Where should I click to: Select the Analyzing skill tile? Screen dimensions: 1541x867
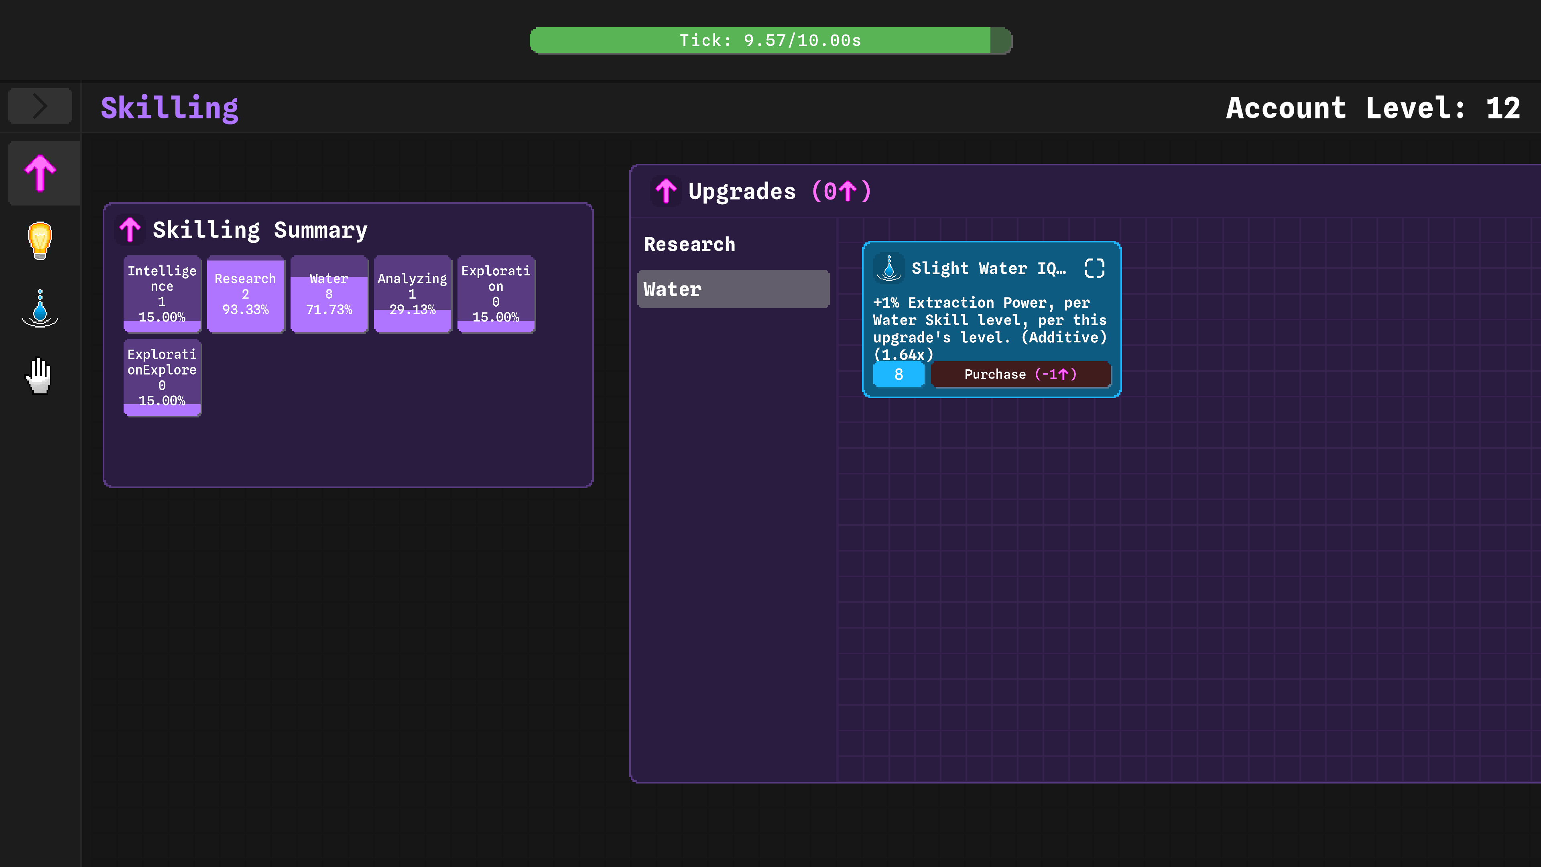tap(412, 294)
